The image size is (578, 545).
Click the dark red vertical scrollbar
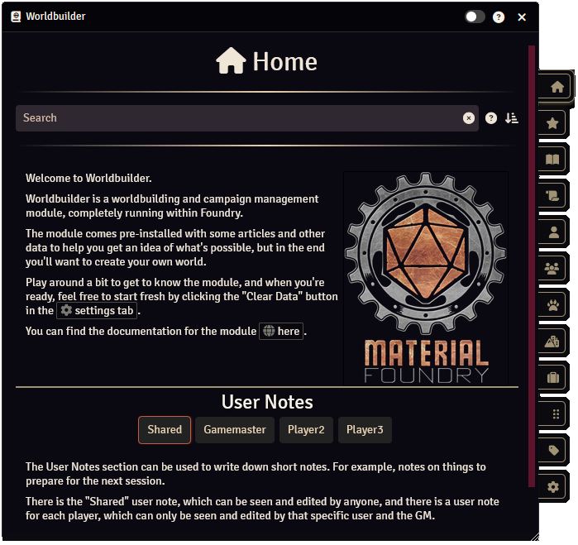coord(531,265)
